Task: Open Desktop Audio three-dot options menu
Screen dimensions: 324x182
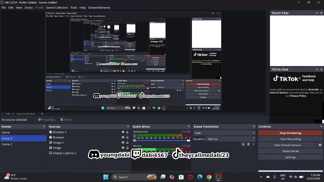Action: pyautogui.click(x=135, y=136)
